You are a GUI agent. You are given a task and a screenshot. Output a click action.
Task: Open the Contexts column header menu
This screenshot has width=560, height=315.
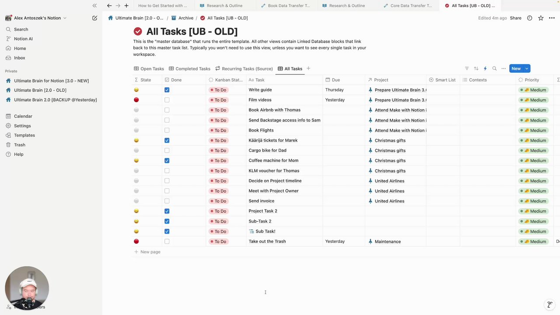click(488, 80)
